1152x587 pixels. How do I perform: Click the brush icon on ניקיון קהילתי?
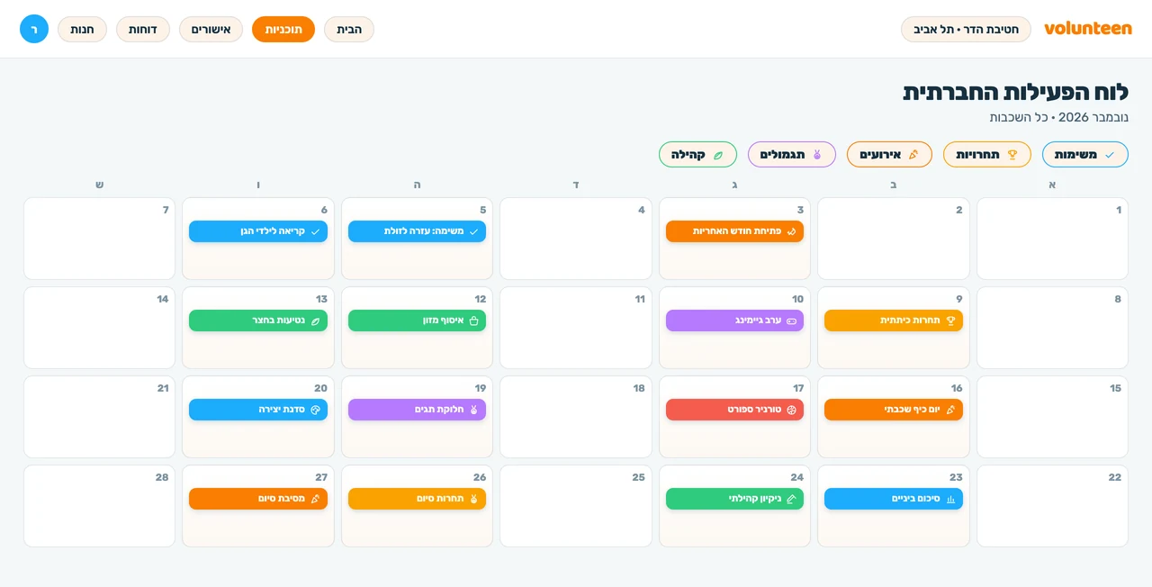(x=792, y=499)
